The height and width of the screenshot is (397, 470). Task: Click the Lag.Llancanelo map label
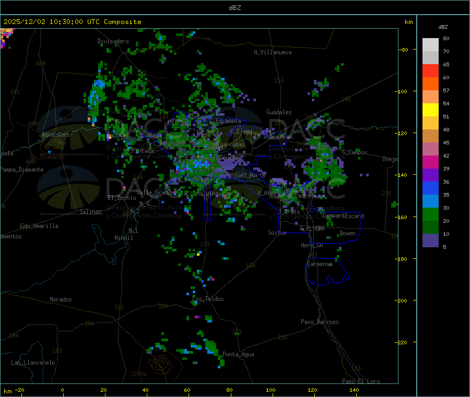tap(33, 363)
